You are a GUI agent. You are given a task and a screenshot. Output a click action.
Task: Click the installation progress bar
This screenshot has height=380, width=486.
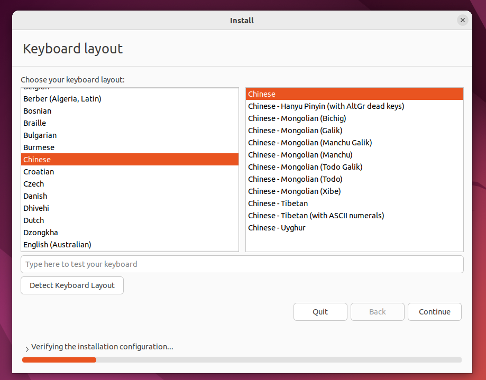point(242,359)
